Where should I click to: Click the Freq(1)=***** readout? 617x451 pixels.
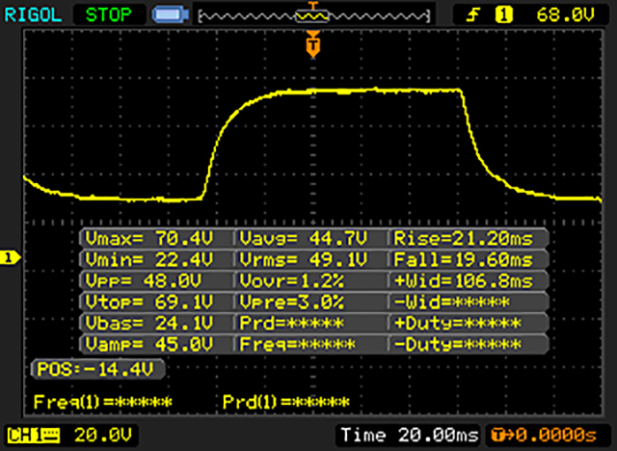click(103, 402)
